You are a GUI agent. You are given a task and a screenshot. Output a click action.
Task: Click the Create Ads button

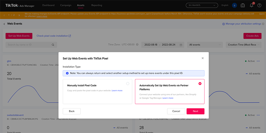pyautogui.click(x=252, y=36)
